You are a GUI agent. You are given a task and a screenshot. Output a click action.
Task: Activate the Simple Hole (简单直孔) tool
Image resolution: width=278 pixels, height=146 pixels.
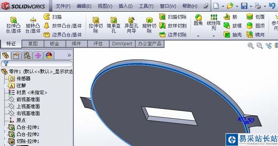(113, 25)
